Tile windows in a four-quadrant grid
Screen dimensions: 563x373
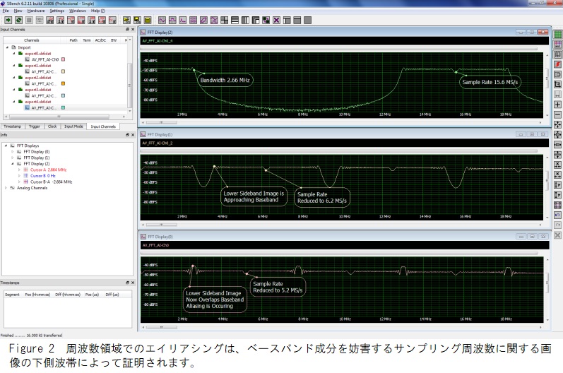coord(225,20)
